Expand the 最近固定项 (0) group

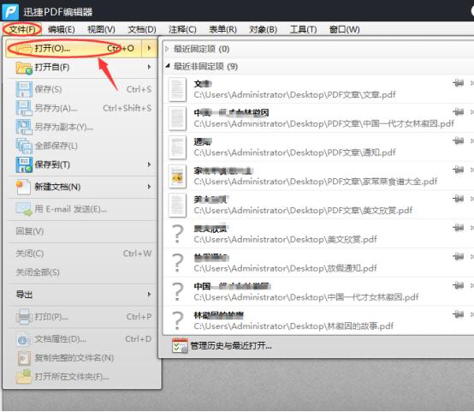click(167, 49)
